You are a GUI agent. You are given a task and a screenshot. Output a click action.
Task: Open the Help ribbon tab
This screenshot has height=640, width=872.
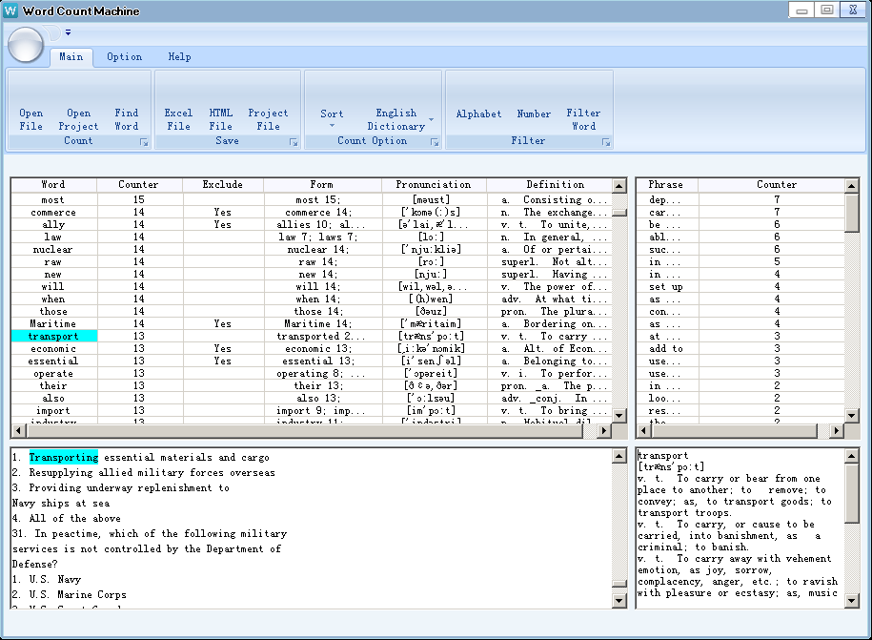(179, 57)
